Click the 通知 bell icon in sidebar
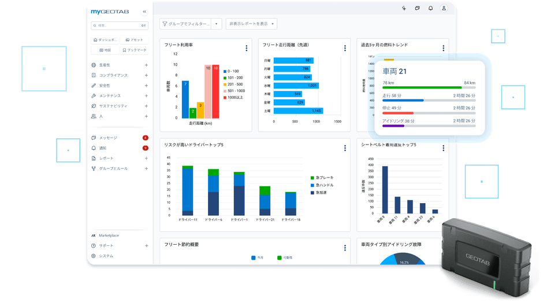This screenshot has height=306, width=543. tap(94, 148)
